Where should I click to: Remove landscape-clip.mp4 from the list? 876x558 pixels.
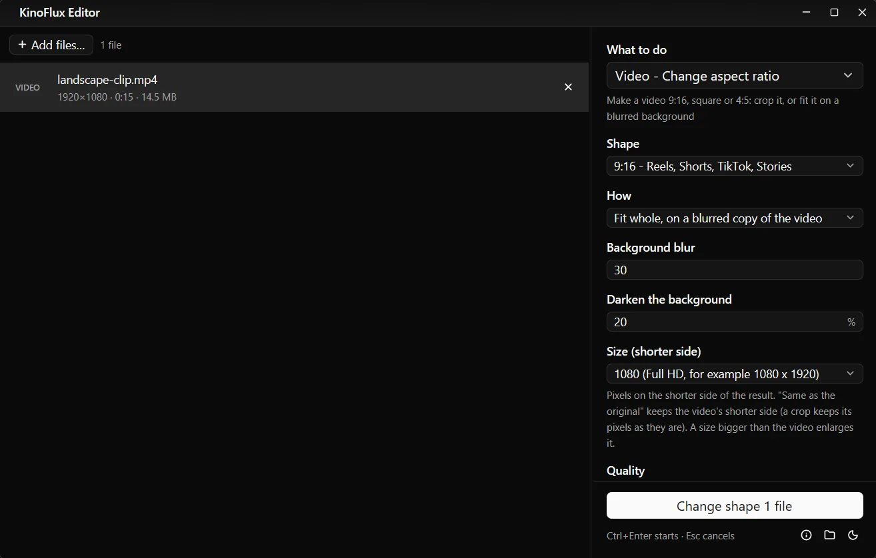pyautogui.click(x=568, y=87)
